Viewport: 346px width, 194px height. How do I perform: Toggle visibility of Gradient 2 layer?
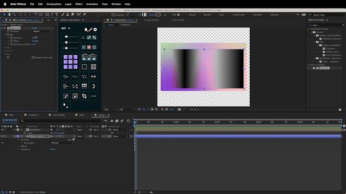(2, 130)
